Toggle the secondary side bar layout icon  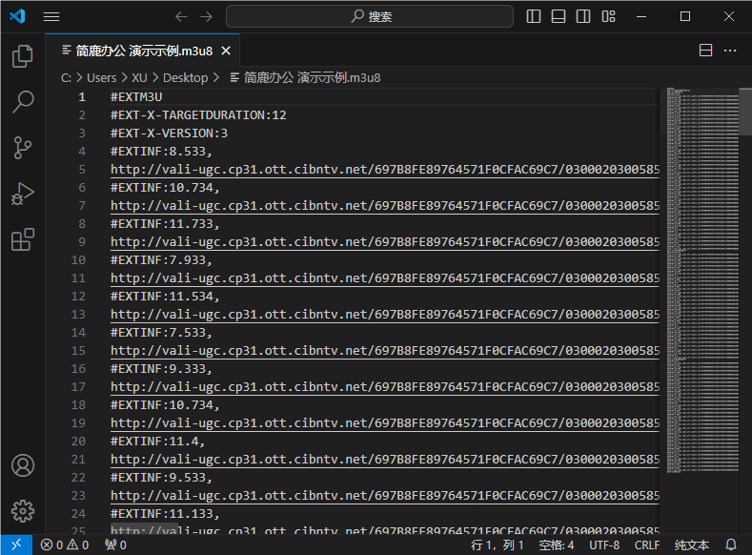point(583,16)
